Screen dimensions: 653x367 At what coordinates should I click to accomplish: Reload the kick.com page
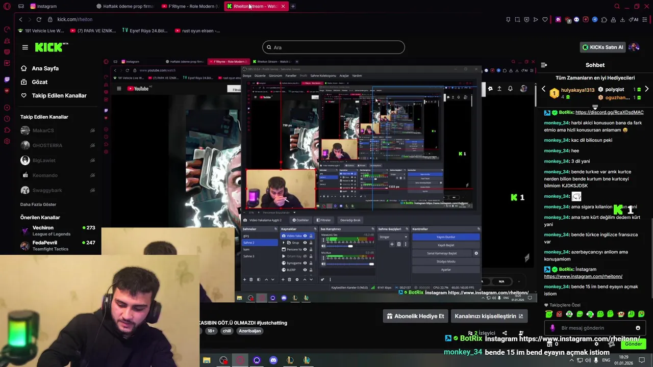click(x=39, y=19)
